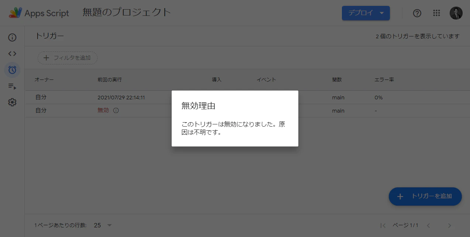The height and width of the screenshot is (237, 470).
Task: Open the Executions list icon in sidebar
Action: (x=12, y=86)
